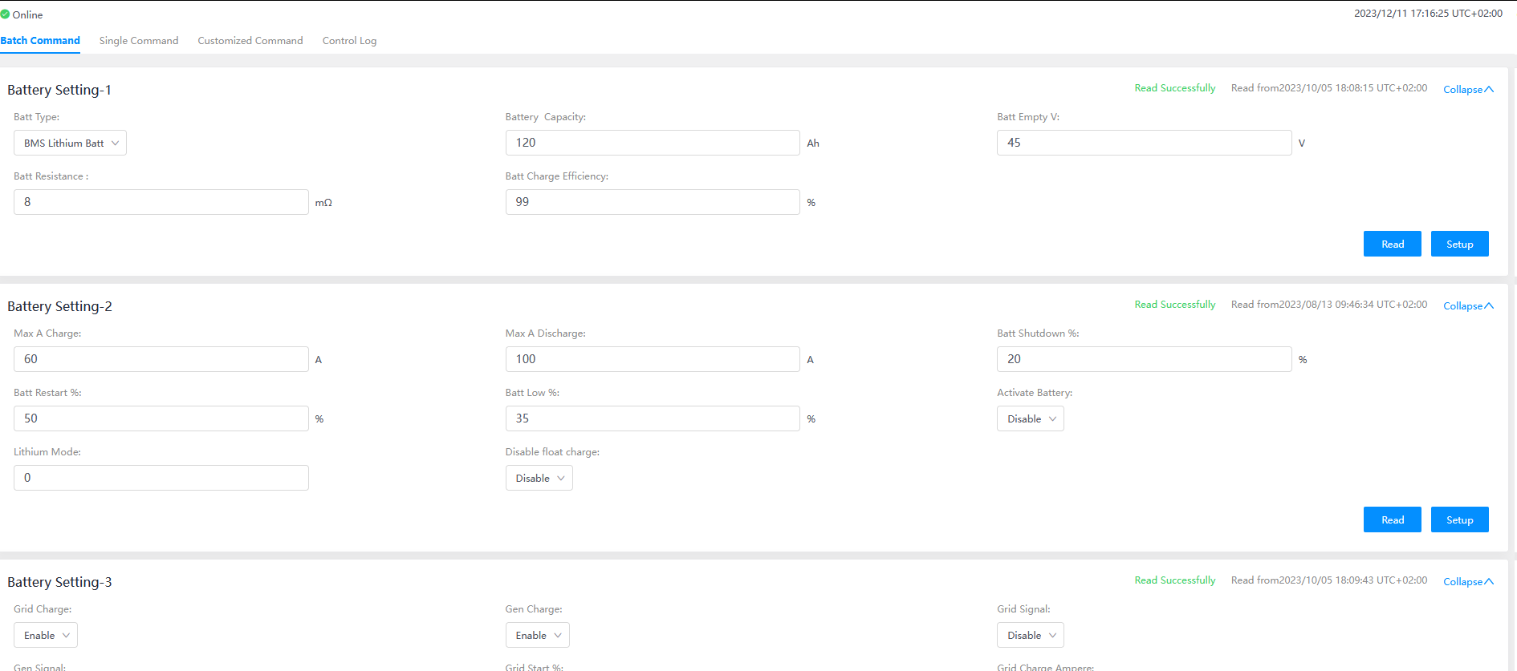Click Read Successfully text in Battery Setting-2
Screen dimensions: 1517x671
1175,305
